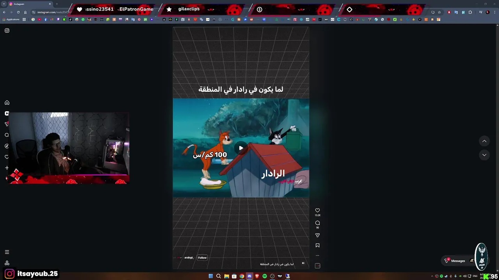Screen dimensions: 499x280
Task: Go to next reel with down chevron
Action: coord(484,155)
